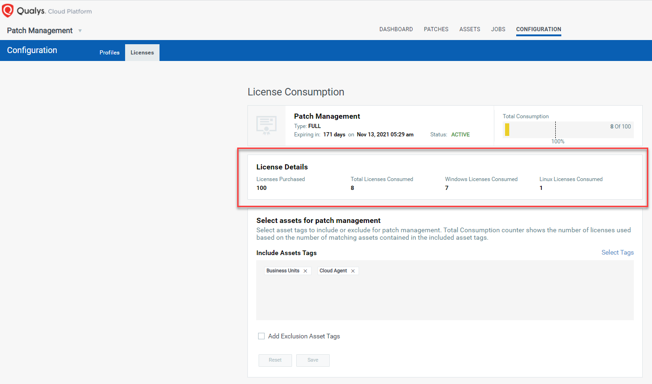The width and height of the screenshot is (652, 384).
Task: Remove the Business Units tag
Action: [x=305, y=271]
